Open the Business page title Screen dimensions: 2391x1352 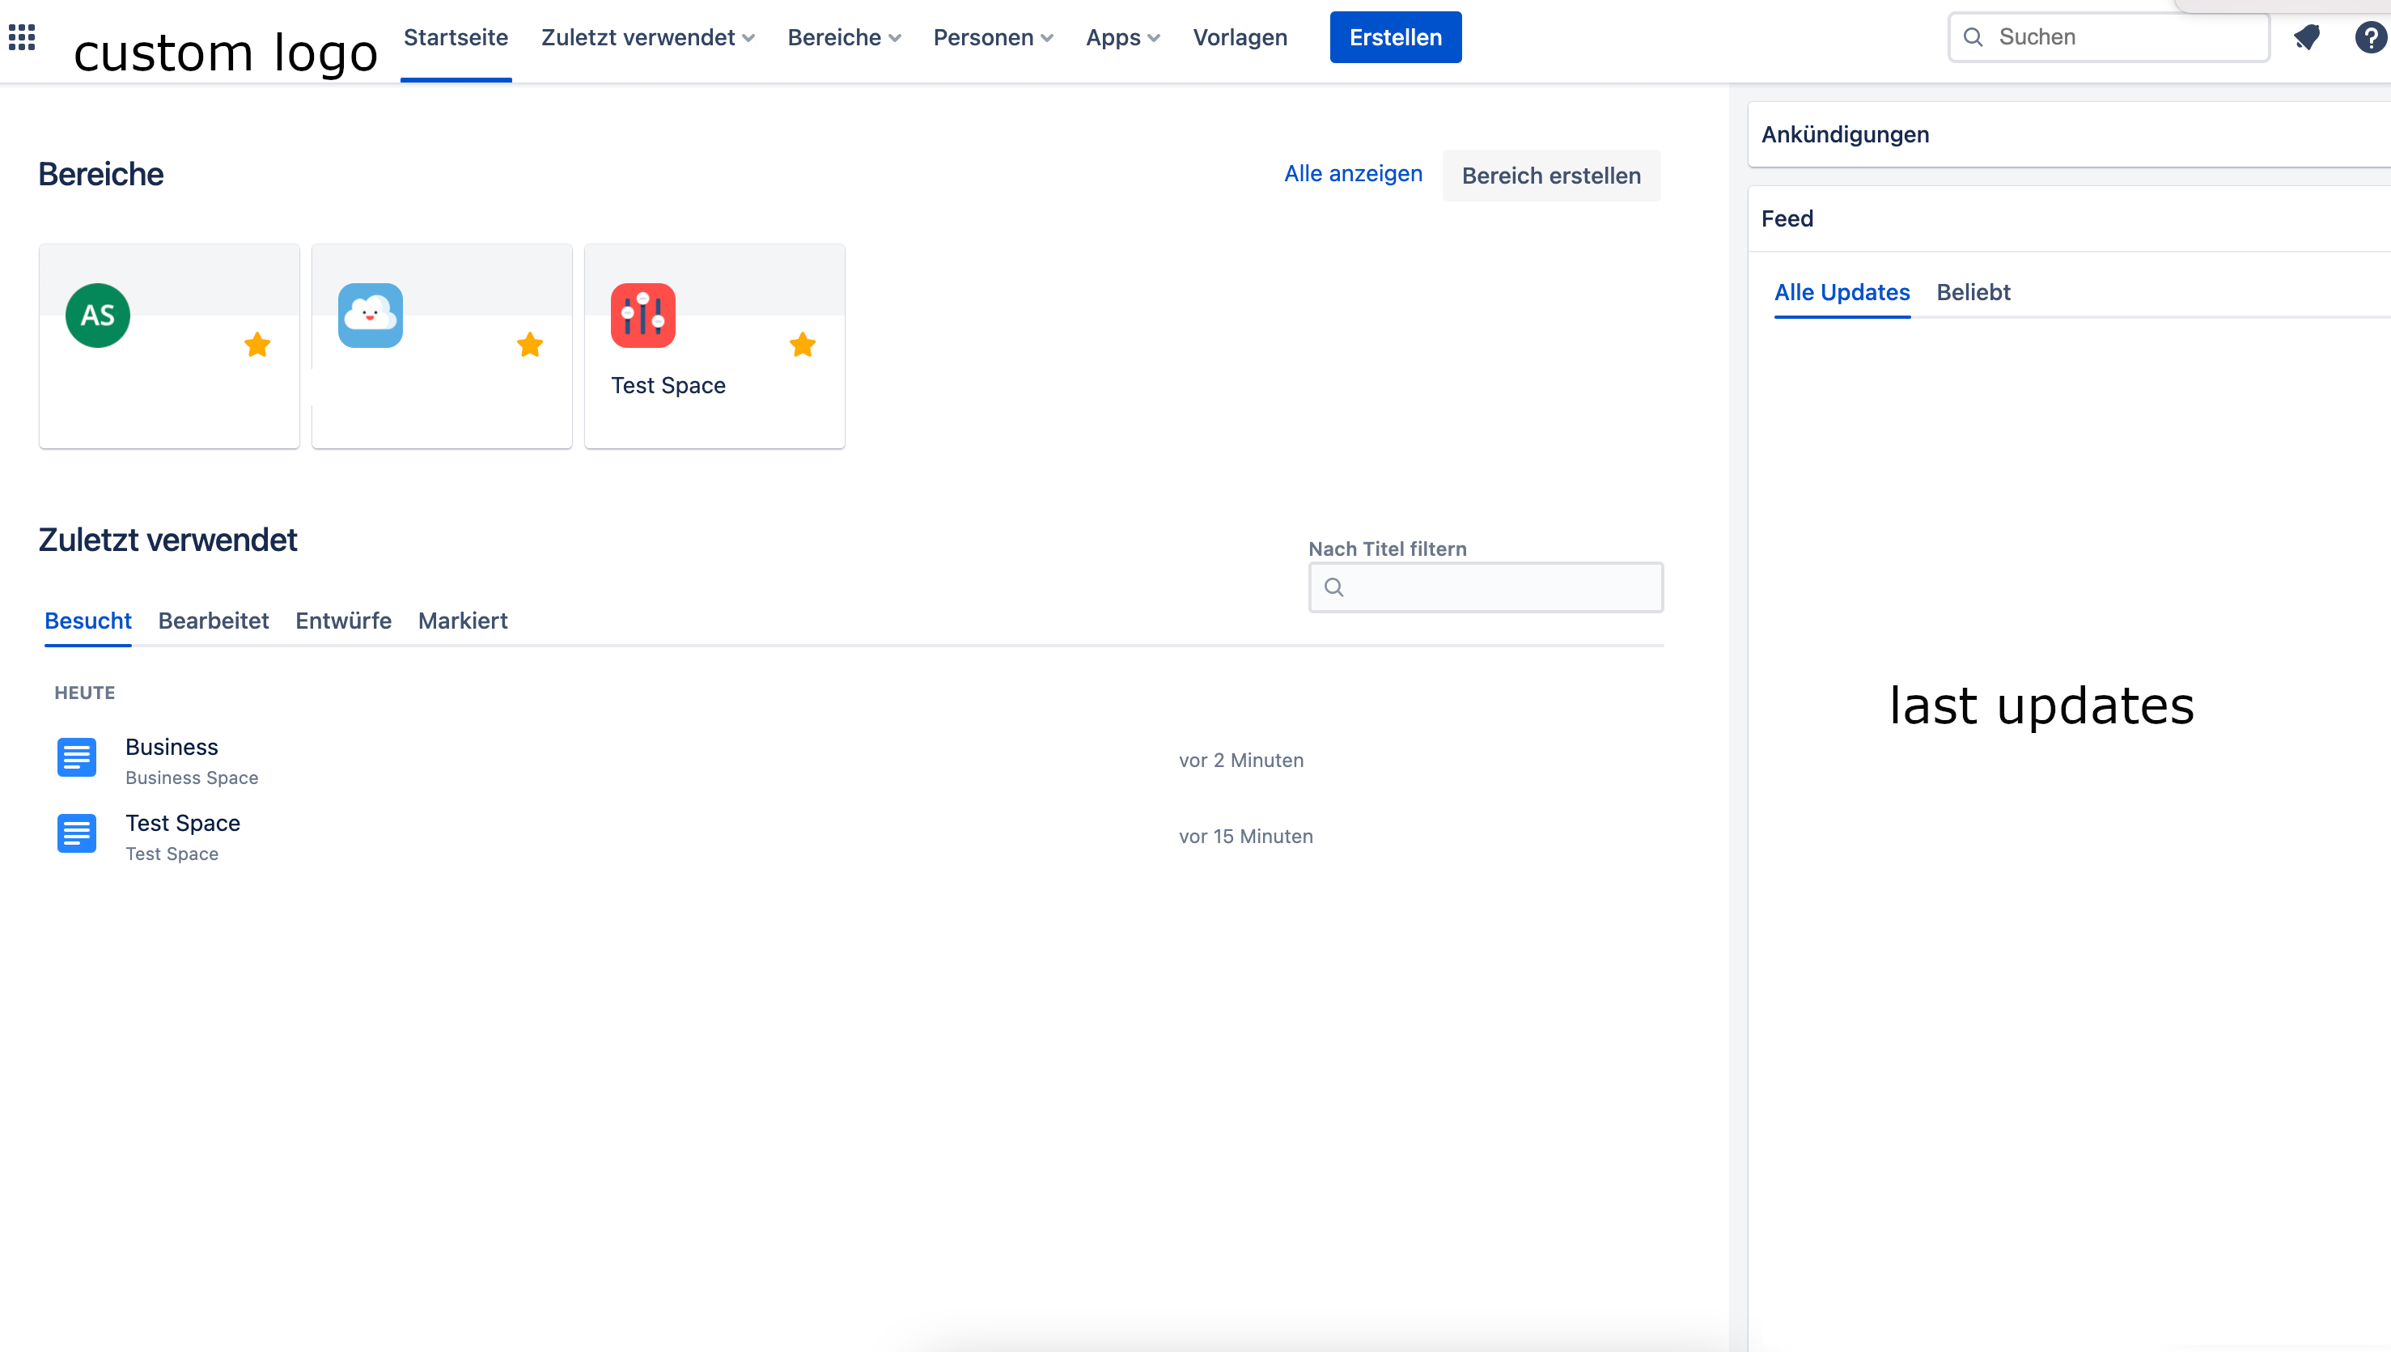pyautogui.click(x=172, y=747)
